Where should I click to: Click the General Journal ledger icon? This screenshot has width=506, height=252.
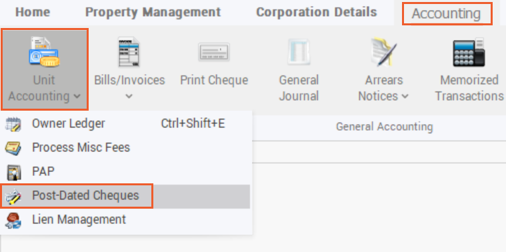[x=299, y=52]
